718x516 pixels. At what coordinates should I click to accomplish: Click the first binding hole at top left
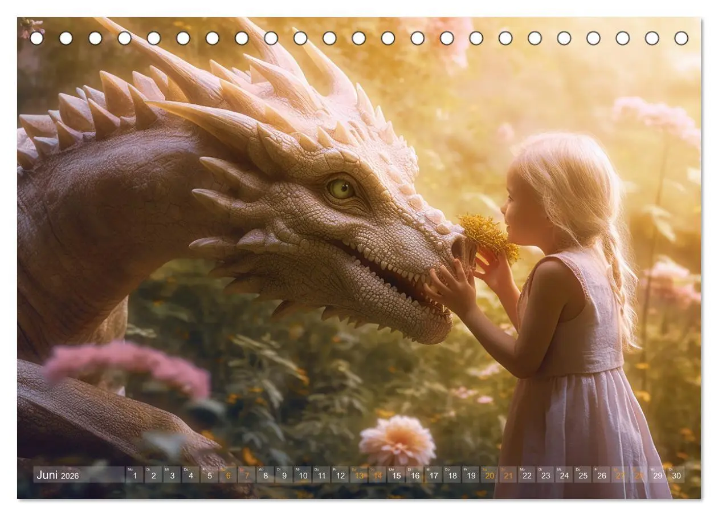pos(36,38)
